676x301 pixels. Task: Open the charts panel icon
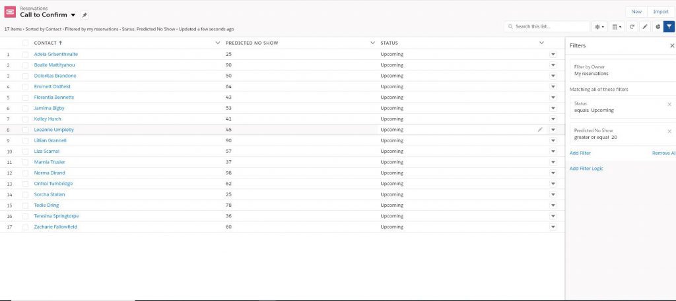point(658,26)
